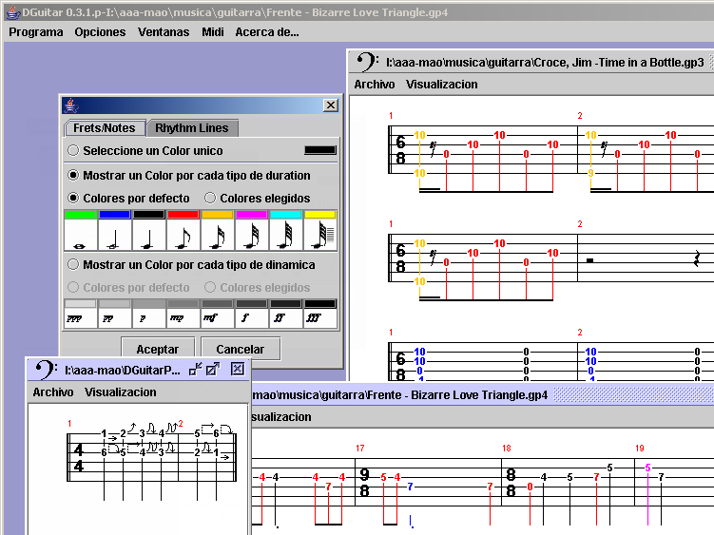This screenshot has height=535, width=714.
Task: Click the fff dynamic icon
Action: coord(319,318)
